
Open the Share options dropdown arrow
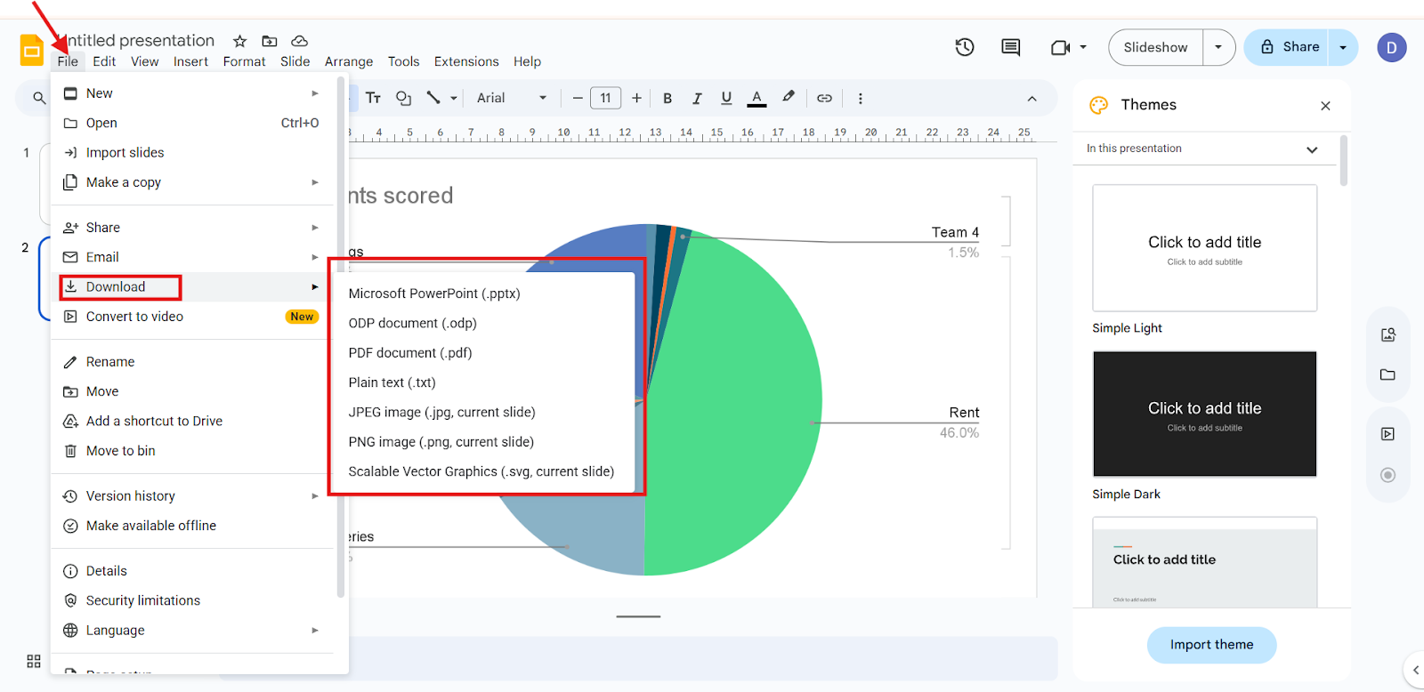click(1343, 47)
